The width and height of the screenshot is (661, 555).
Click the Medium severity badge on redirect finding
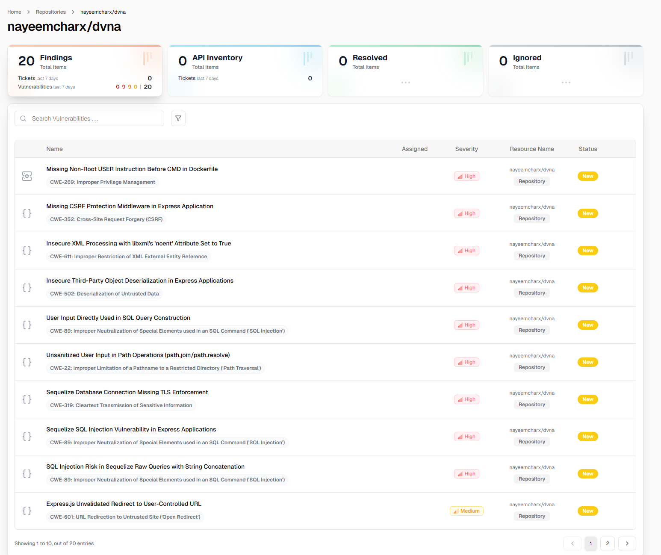tap(466, 511)
